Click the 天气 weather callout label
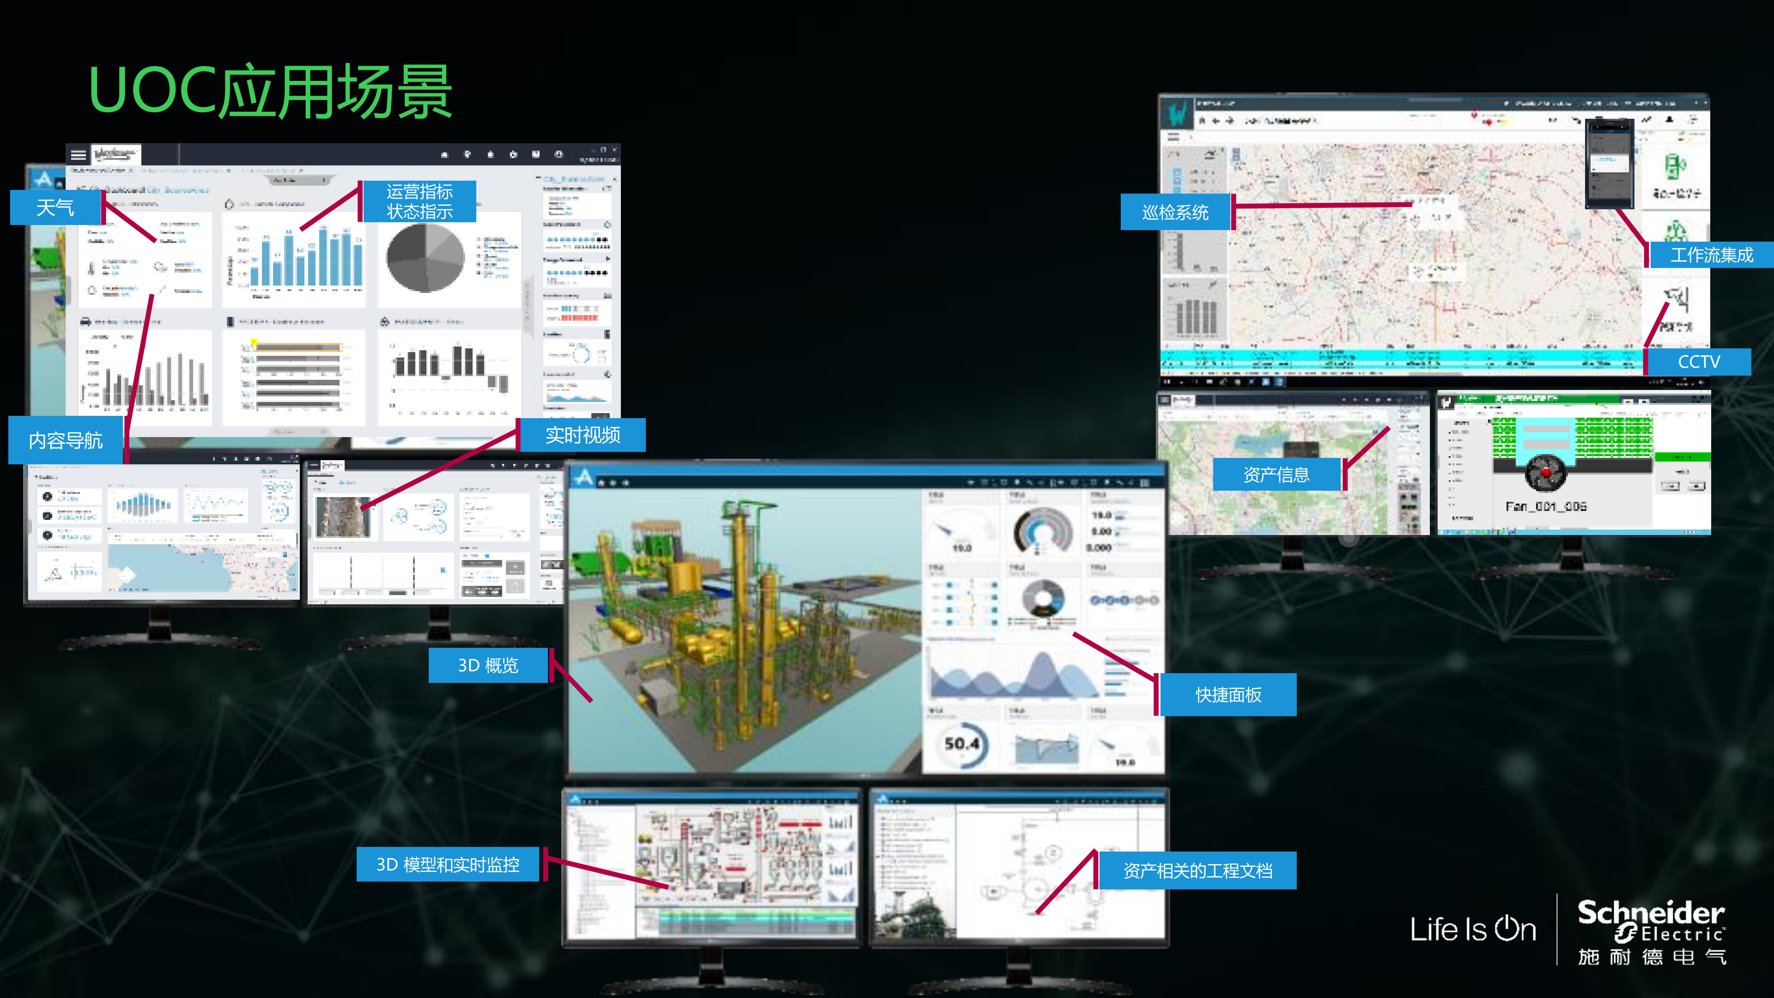1774x998 pixels. pos(55,207)
